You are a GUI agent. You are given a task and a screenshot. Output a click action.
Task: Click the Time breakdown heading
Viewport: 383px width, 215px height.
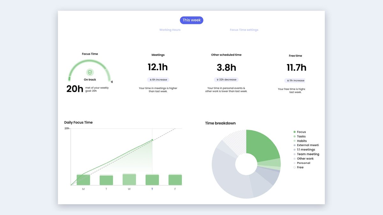click(221, 123)
